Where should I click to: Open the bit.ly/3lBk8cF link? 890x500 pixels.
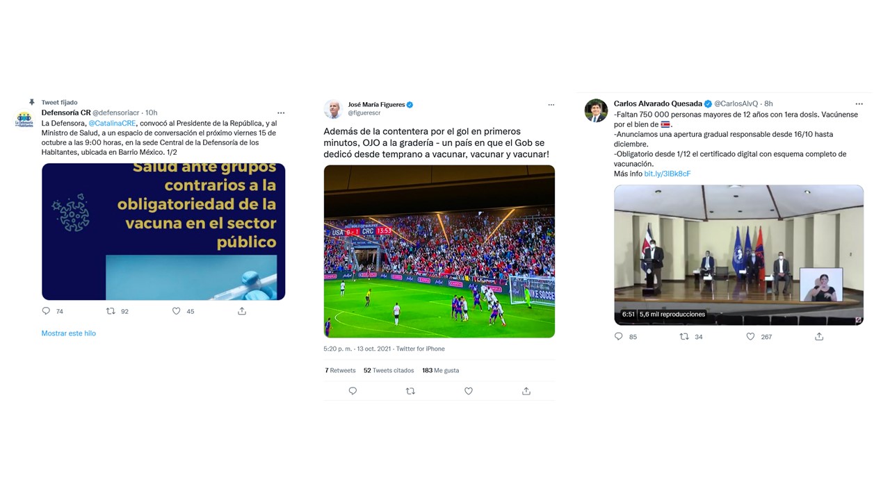(667, 174)
